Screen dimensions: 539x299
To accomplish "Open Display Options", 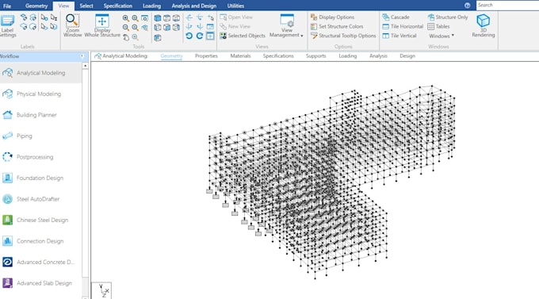I will pyautogui.click(x=332, y=17).
